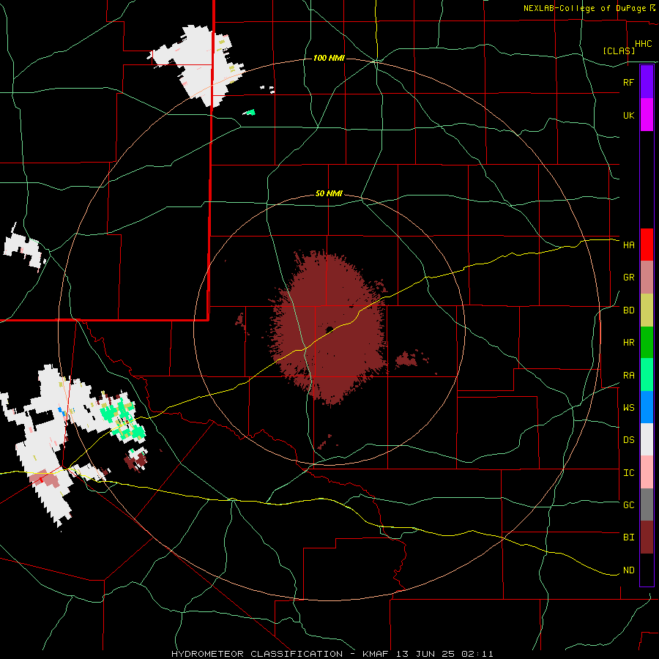Viewport: 659px width, 659px height.
Task: Select the GC gray legend swatch
Action: click(x=647, y=505)
